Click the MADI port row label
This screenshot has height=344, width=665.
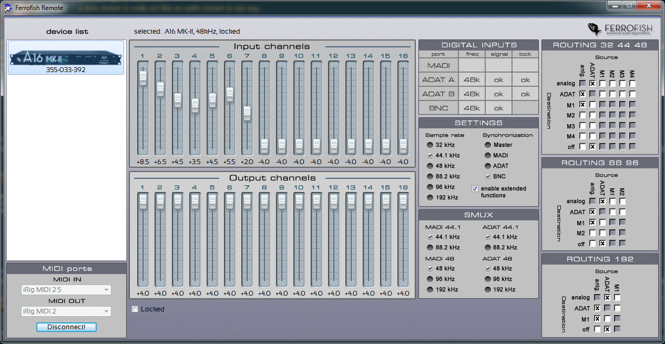pyautogui.click(x=438, y=65)
